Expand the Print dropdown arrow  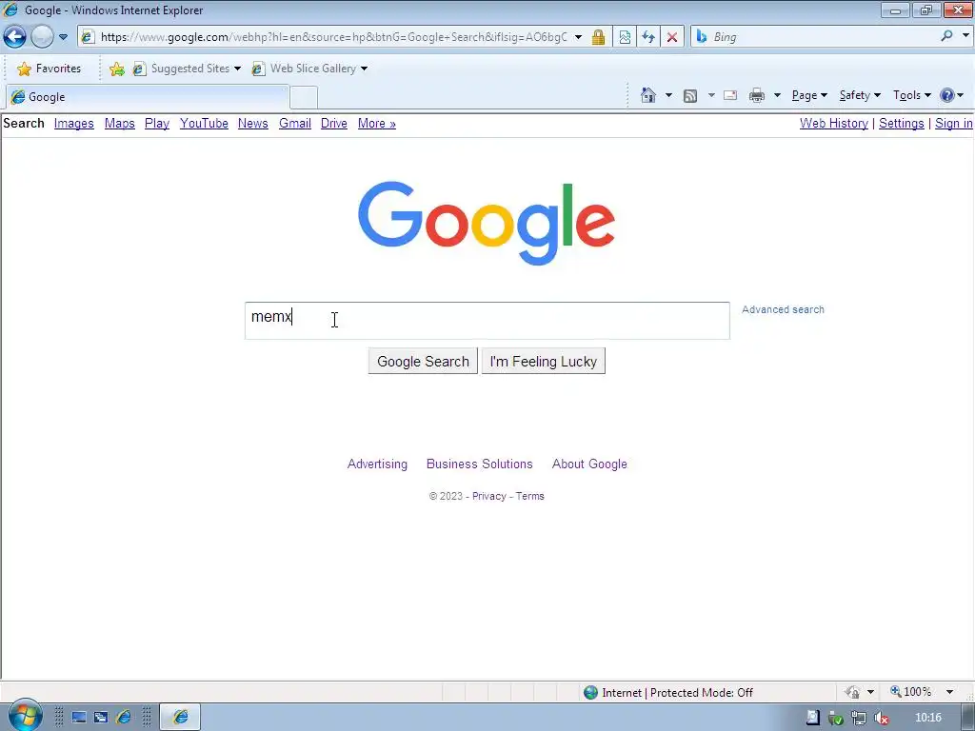[777, 95]
